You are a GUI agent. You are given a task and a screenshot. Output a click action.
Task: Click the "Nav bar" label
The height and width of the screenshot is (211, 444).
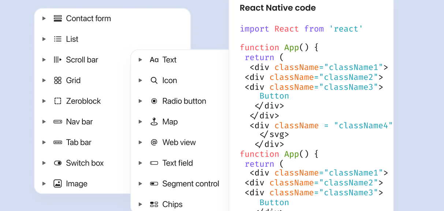[79, 122]
